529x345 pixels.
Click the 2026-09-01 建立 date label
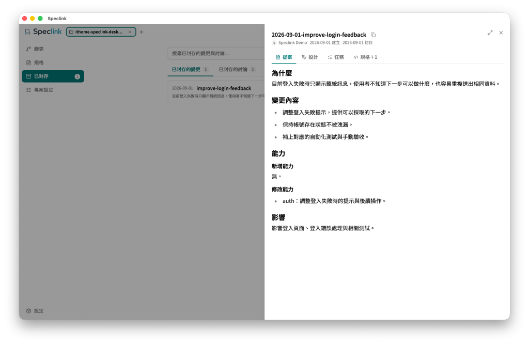point(324,43)
